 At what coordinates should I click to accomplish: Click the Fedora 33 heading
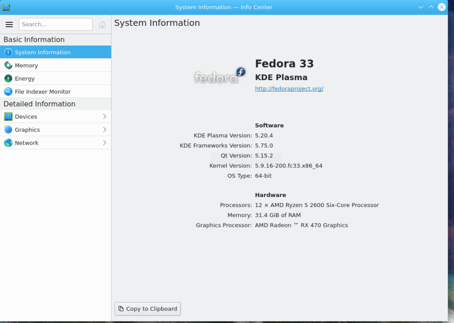coord(284,64)
